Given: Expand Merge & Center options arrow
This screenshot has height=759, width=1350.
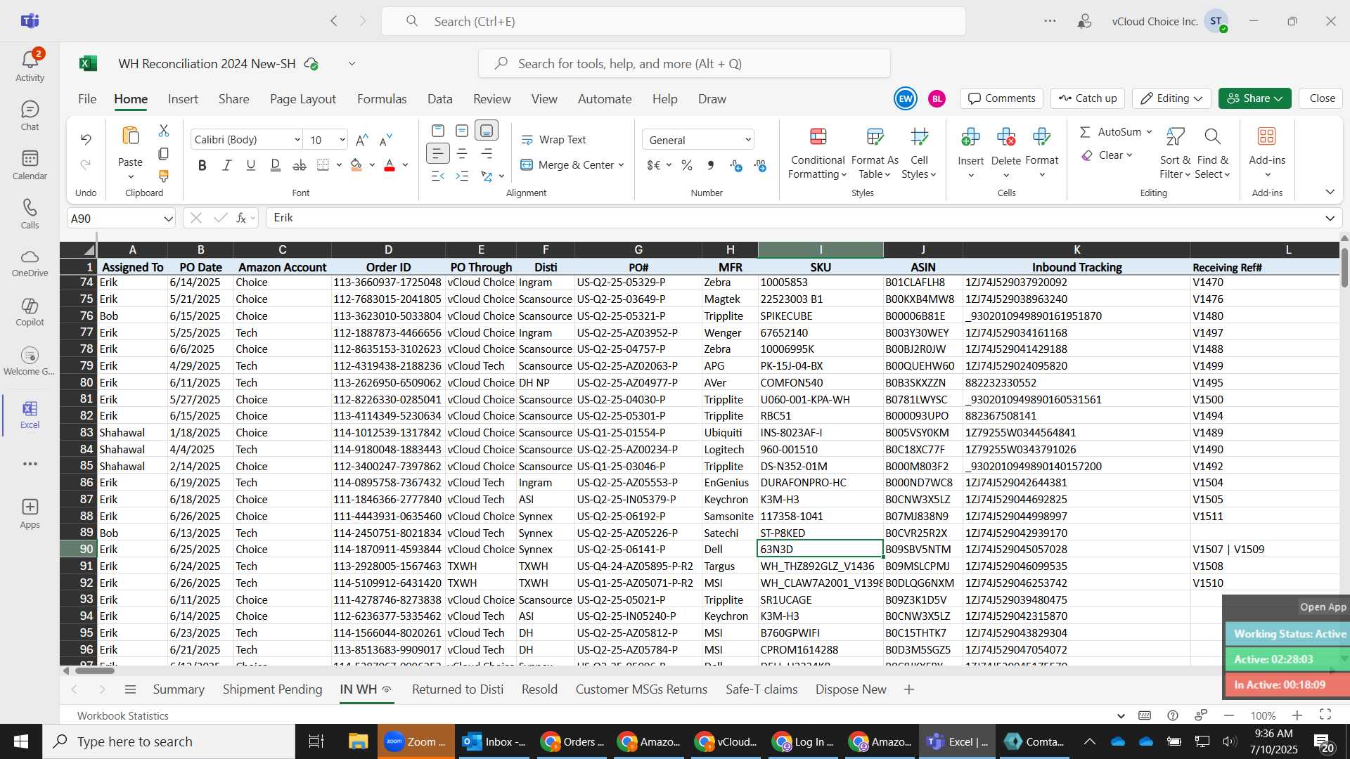Looking at the screenshot, I should 622,165.
